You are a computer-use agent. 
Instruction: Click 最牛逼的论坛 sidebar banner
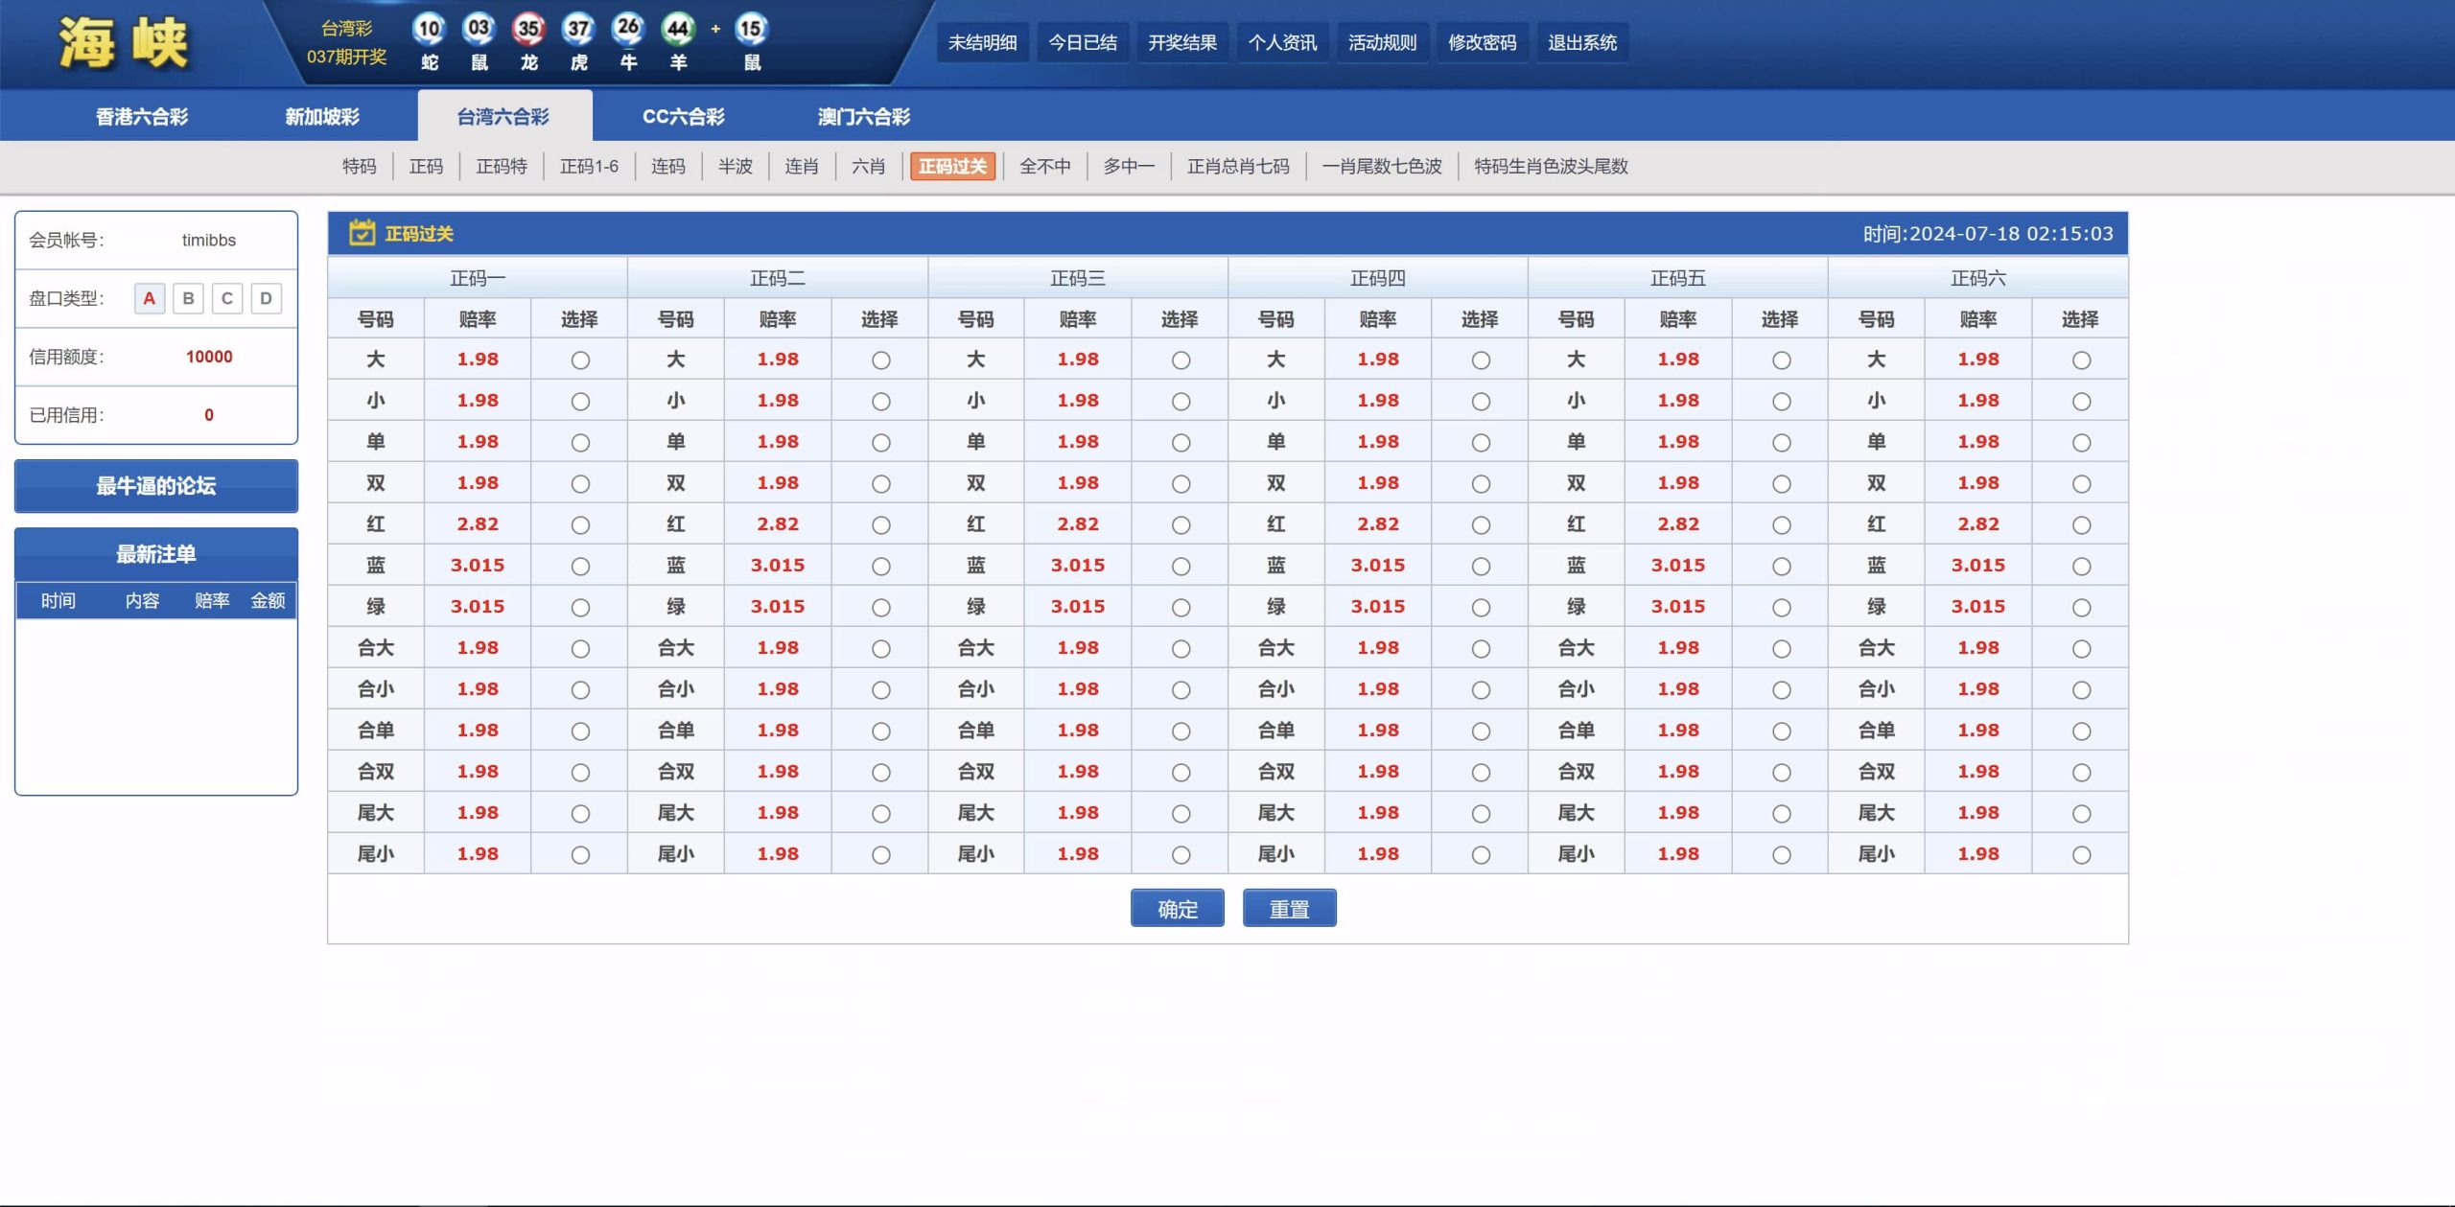[x=156, y=486]
